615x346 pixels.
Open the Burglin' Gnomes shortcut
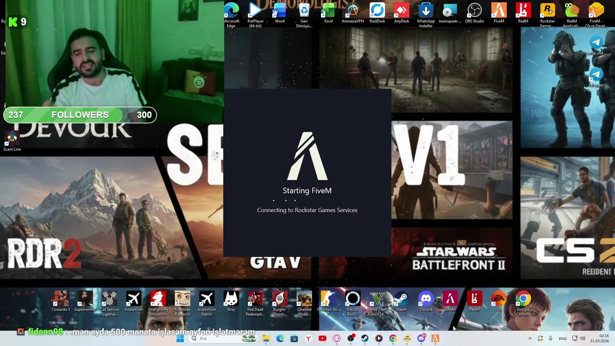[x=280, y=303]
